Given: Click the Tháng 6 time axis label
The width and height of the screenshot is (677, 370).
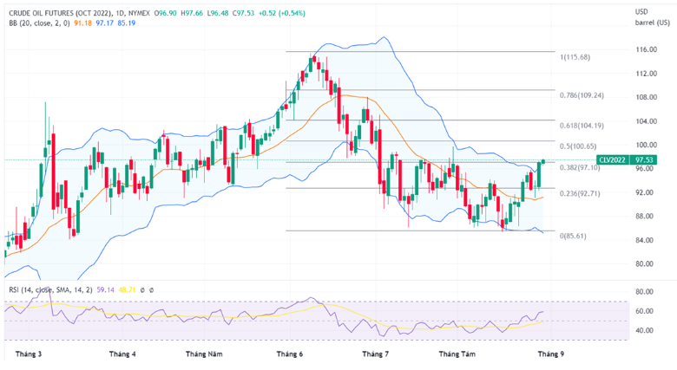Looking at the screenshot, I should point(290,354).
